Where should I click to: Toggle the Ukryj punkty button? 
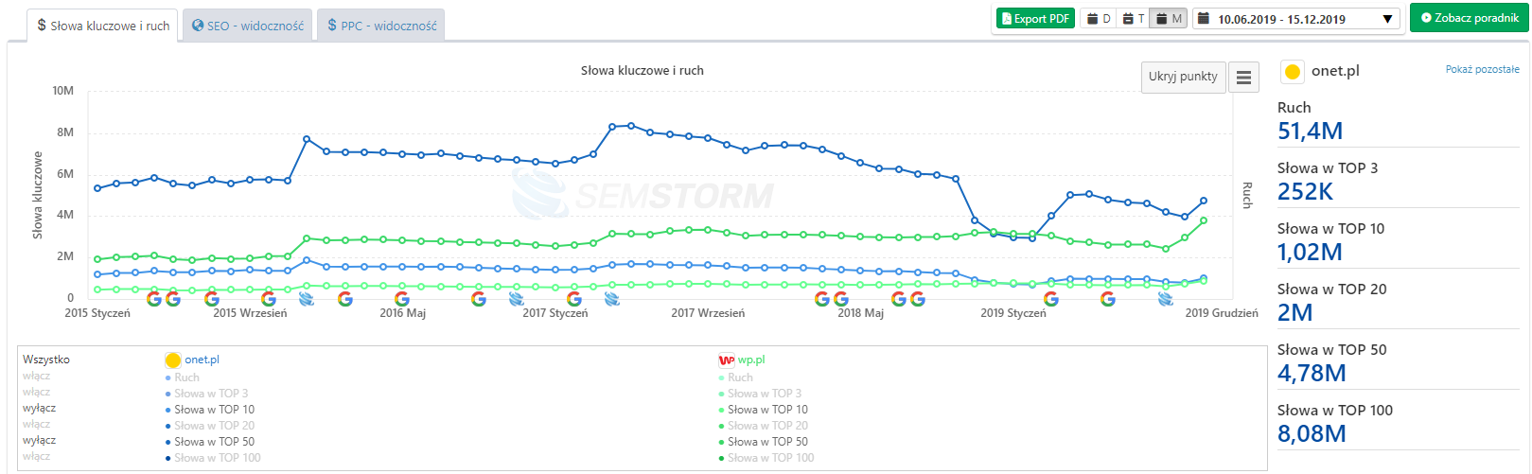click(1183, 77)
